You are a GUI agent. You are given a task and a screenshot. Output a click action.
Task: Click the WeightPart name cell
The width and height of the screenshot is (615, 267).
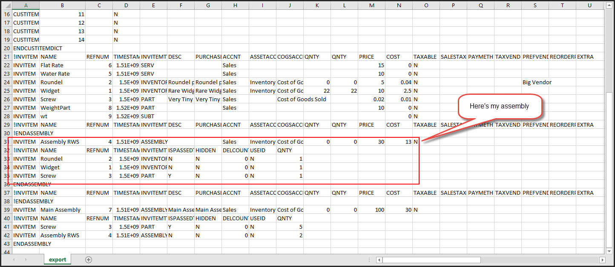62,108
